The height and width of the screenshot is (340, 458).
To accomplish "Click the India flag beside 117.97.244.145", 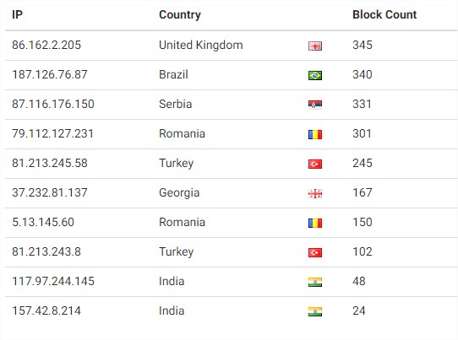I will point(315,283).
